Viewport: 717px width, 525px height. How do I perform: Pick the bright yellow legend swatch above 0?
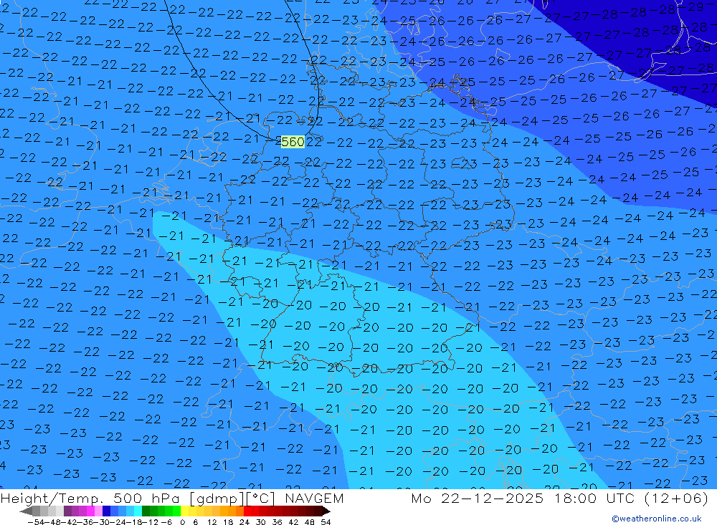[185, 511]
